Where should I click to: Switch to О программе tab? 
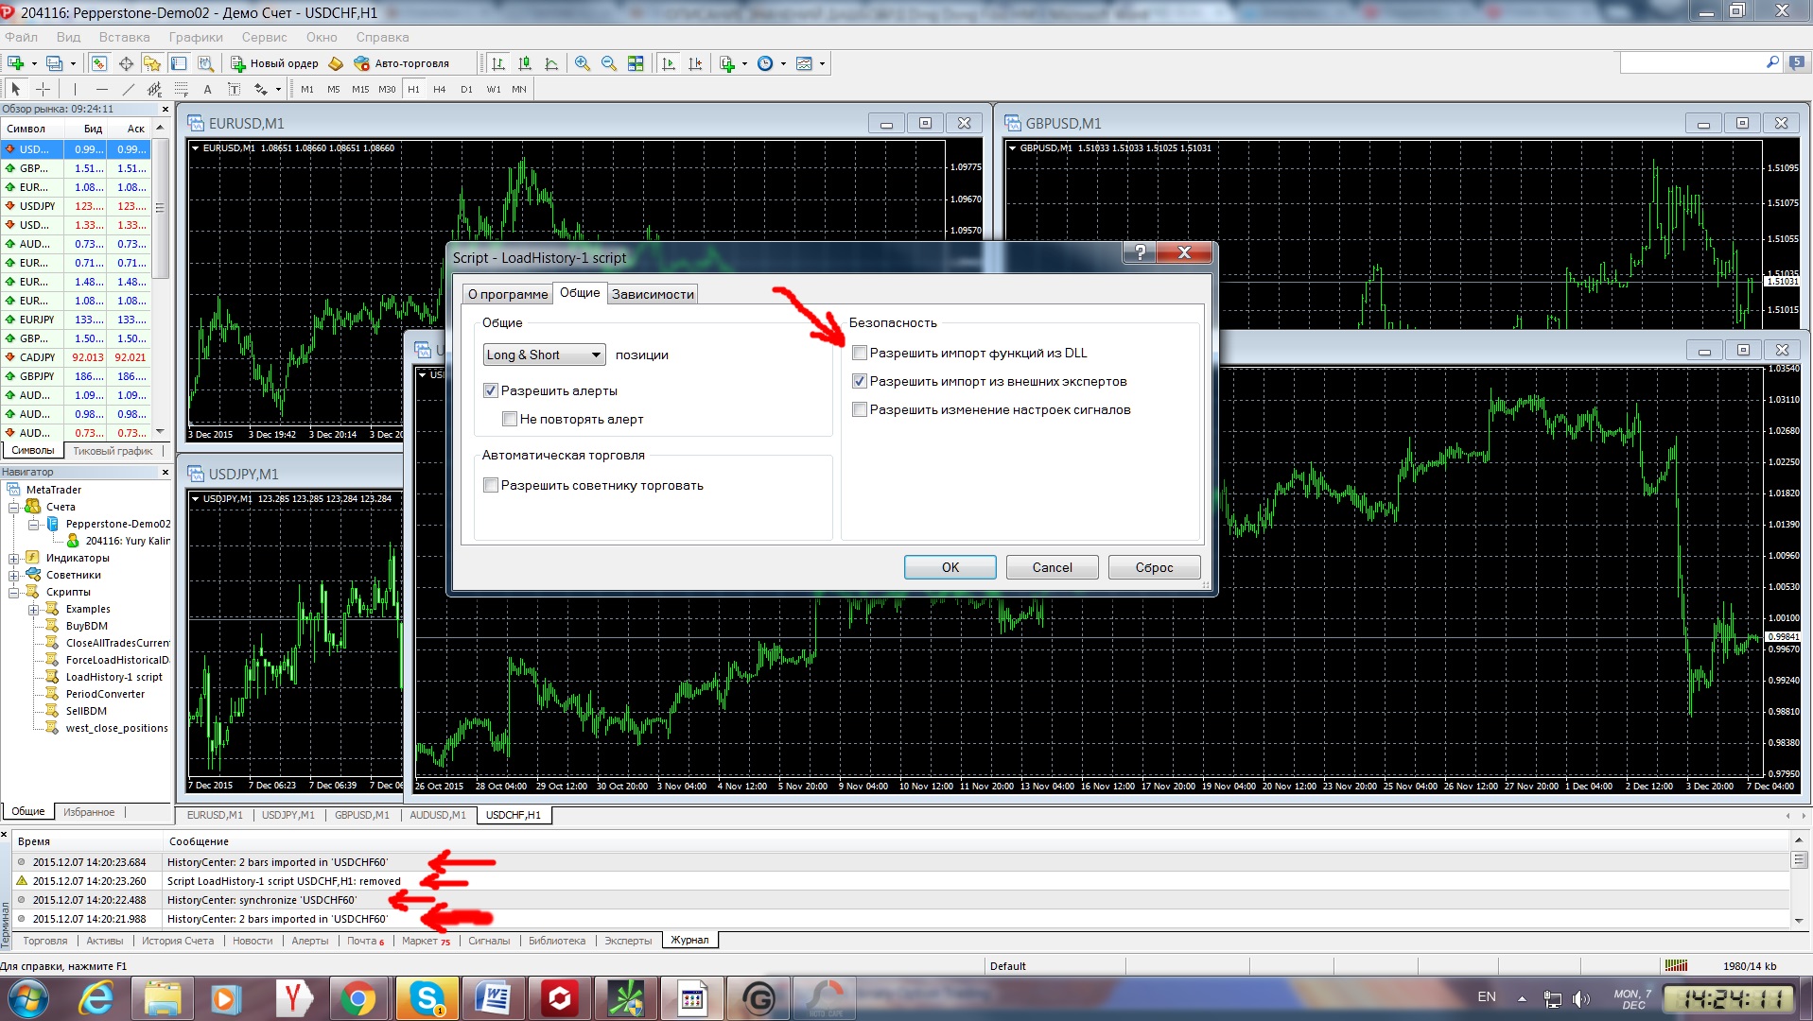[507, 294]
